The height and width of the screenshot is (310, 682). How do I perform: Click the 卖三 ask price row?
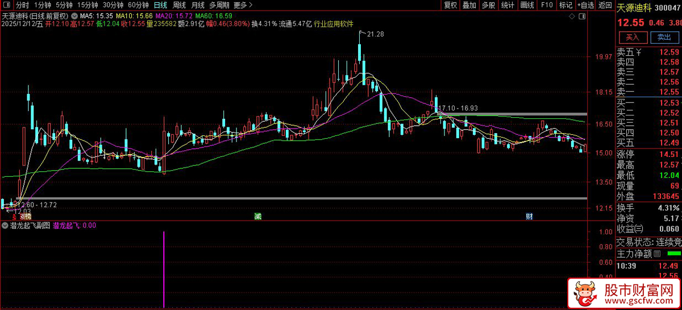(x=649, y=72)
